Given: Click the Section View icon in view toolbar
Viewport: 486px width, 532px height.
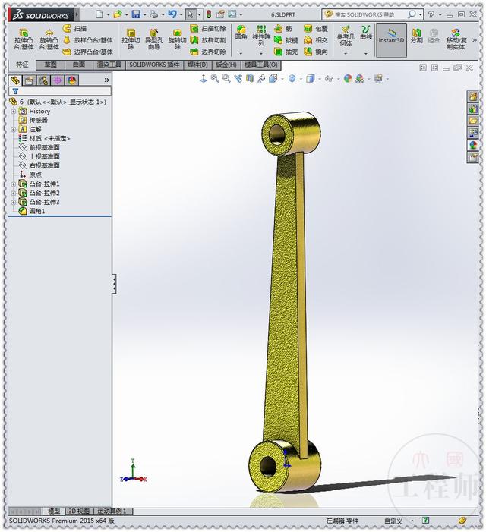Looking at the screenshot, I should [x=249, y=79].
